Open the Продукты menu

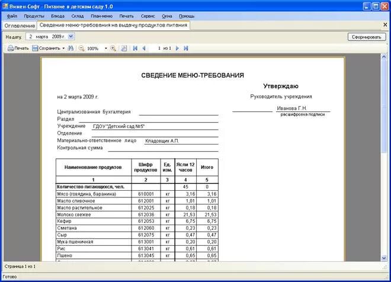(x=34, y=16)
